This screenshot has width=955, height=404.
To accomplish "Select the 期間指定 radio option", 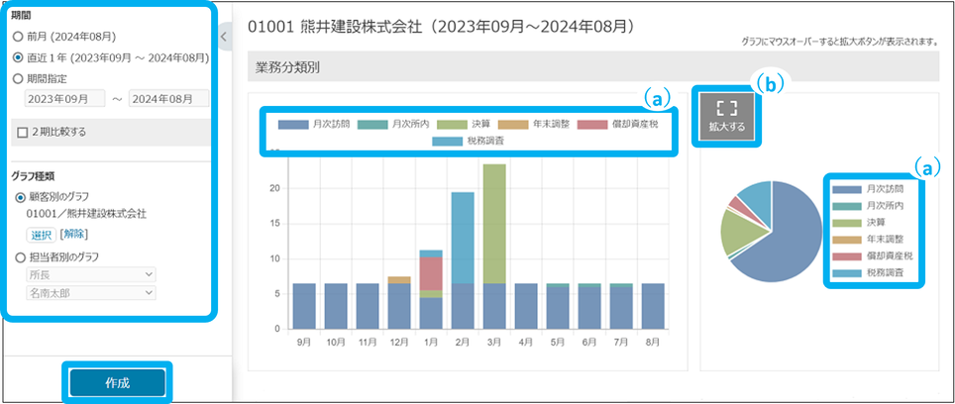I will [x=18, y=77].
